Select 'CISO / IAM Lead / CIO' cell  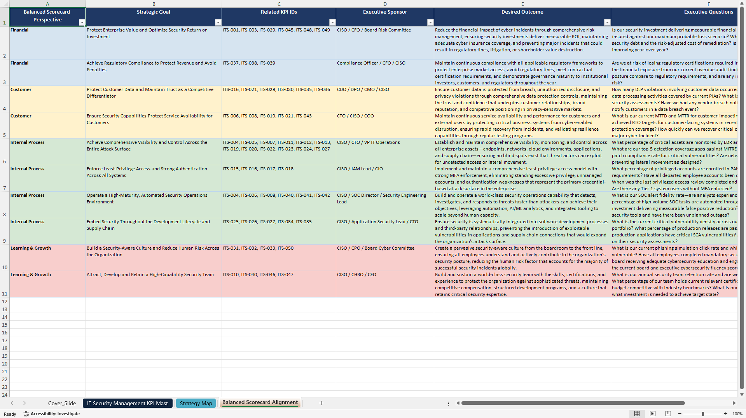(x=385, y=178)
